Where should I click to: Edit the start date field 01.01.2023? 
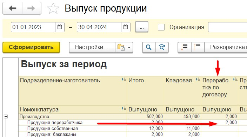click(33, 27)
